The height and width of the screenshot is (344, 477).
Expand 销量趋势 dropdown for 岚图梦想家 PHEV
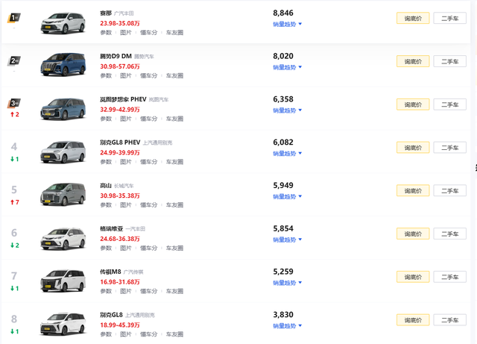pyautogui.click(x=287, y=110)
